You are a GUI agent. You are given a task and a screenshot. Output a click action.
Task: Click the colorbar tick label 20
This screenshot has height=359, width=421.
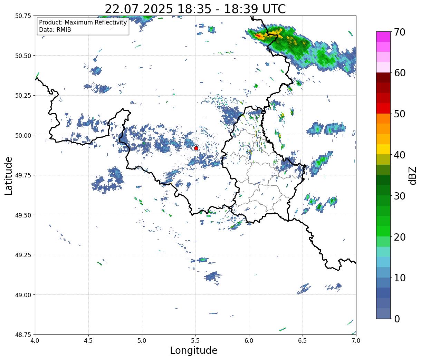click(x=400, y=237)
